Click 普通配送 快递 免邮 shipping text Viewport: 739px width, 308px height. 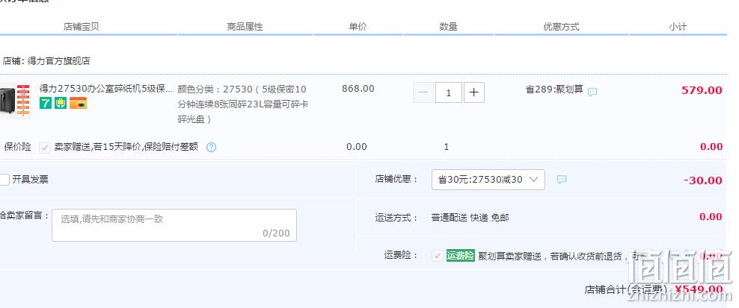(470, 218)
